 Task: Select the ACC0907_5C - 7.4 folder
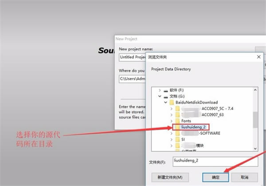coord(217,109)
